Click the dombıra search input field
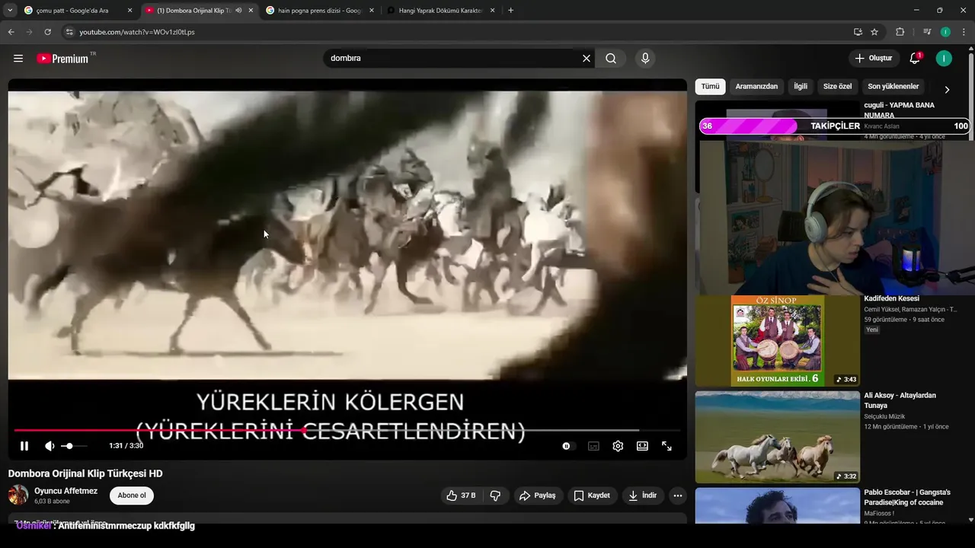 click(453, 59)
